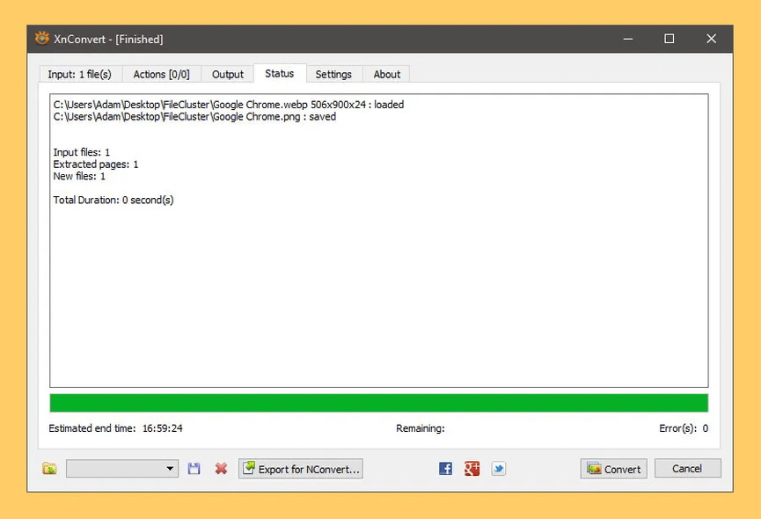Open the saved settings folder icon
761x519 pixels.
pyautogui.click(x=49, y=468)
